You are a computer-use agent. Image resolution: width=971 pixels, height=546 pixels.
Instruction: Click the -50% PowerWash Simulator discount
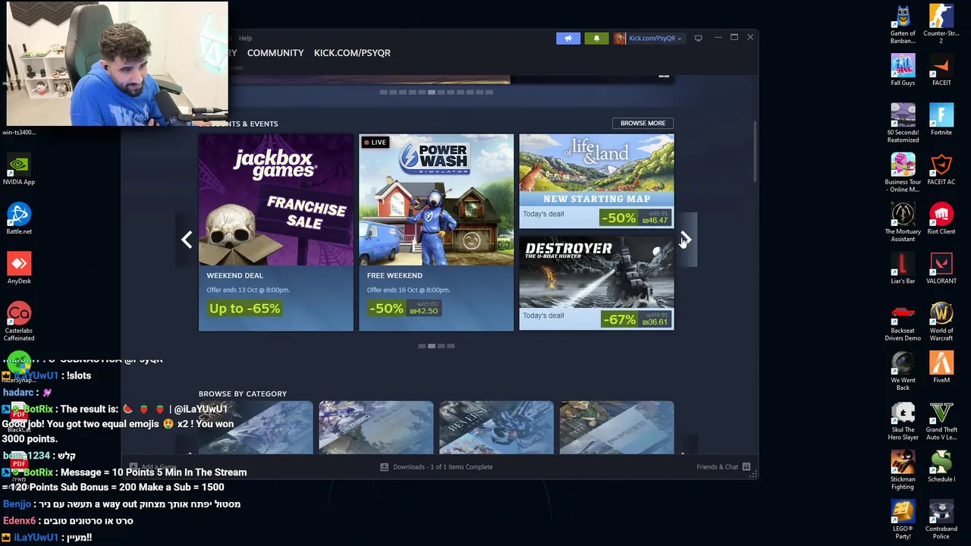click(x=403, y=309)
